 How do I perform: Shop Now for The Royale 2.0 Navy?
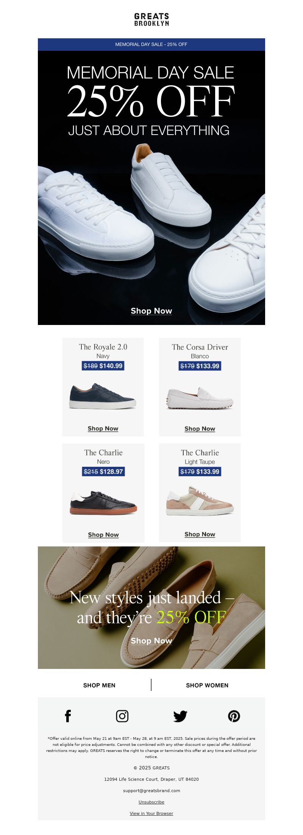tap(103, 428)
